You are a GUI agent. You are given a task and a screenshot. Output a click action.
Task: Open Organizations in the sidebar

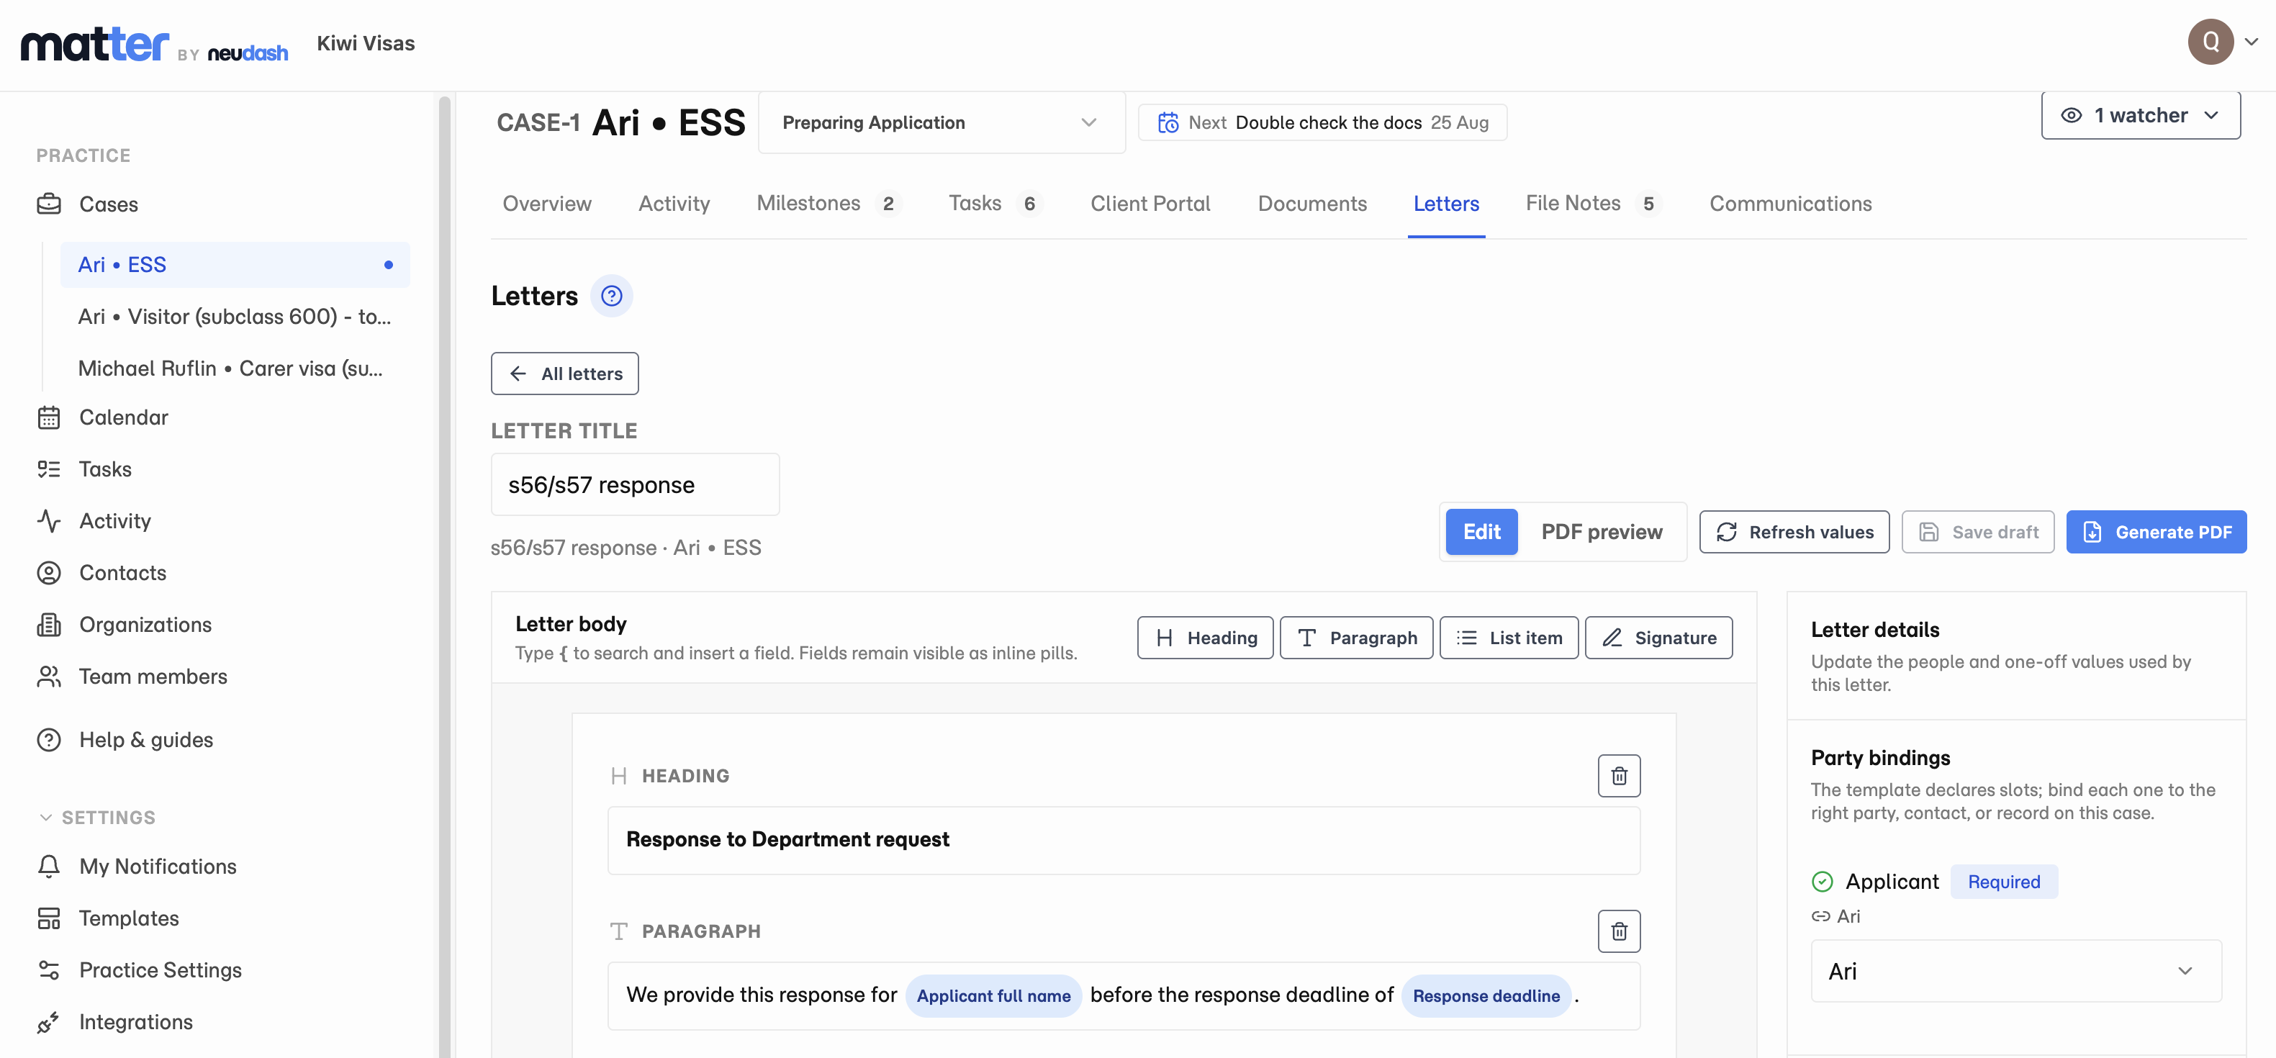[x=145, y=625]
